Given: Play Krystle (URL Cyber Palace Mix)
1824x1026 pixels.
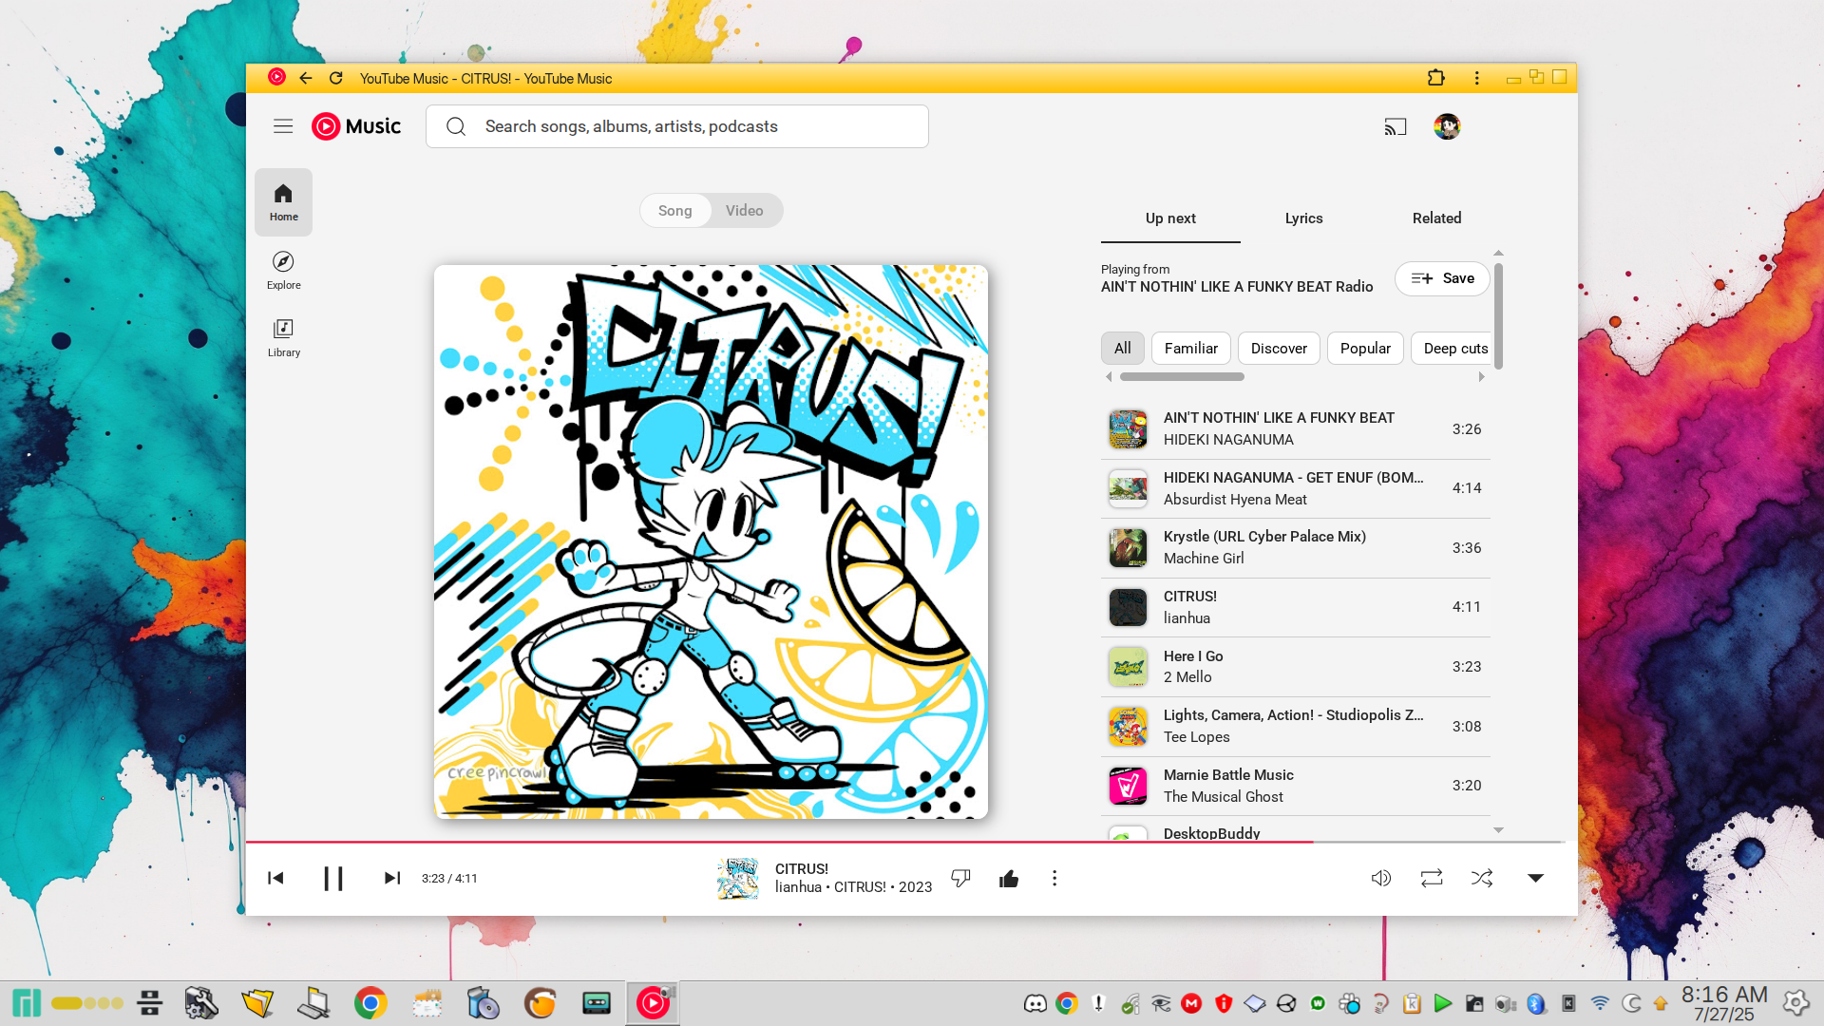Looking at the screenshot, I should pos(1295,548).
